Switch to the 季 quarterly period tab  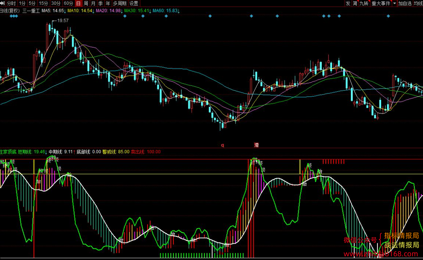coord(101,3)
